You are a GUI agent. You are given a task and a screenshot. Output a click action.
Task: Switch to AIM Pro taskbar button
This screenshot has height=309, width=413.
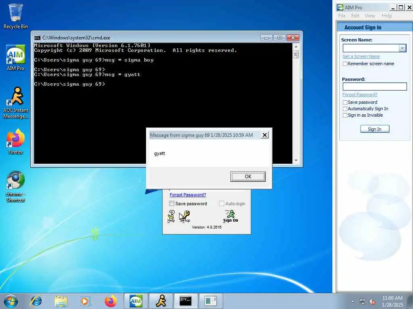click(x=136, y=301)
